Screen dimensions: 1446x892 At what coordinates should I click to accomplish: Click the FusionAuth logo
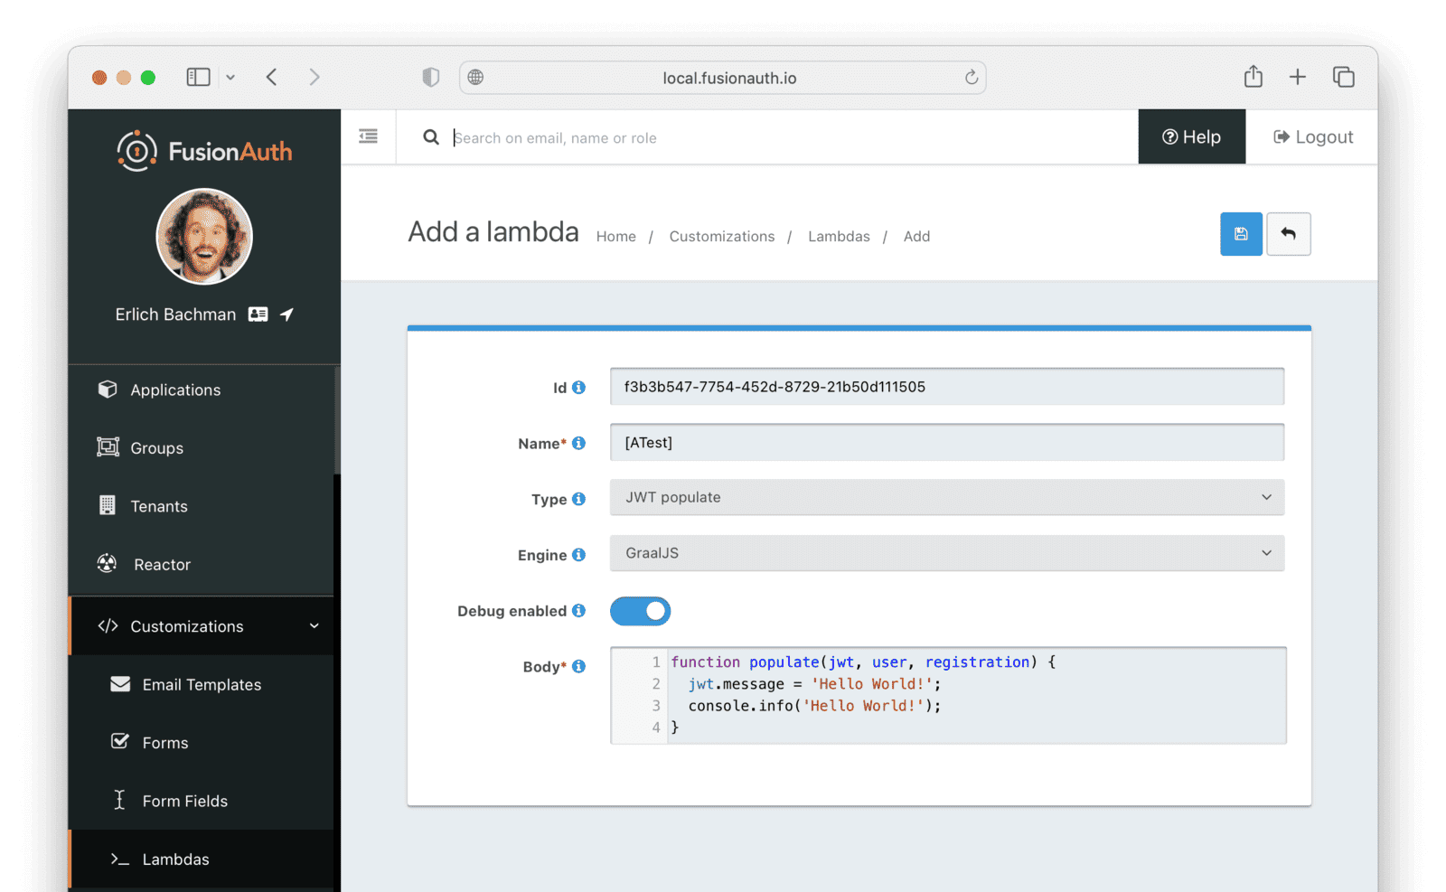204,151
